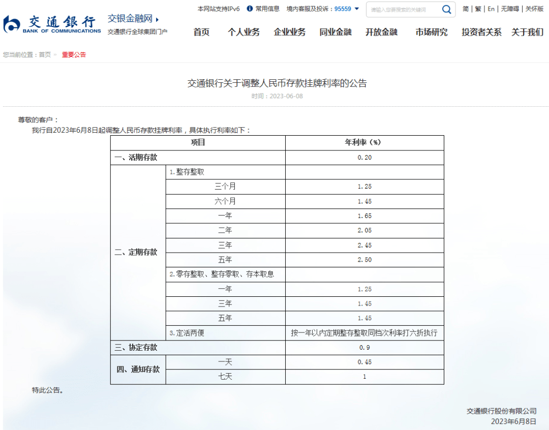Expand the 95559 hotline dropdown arrow
The image size is (549, 430).
click(357, 9)
